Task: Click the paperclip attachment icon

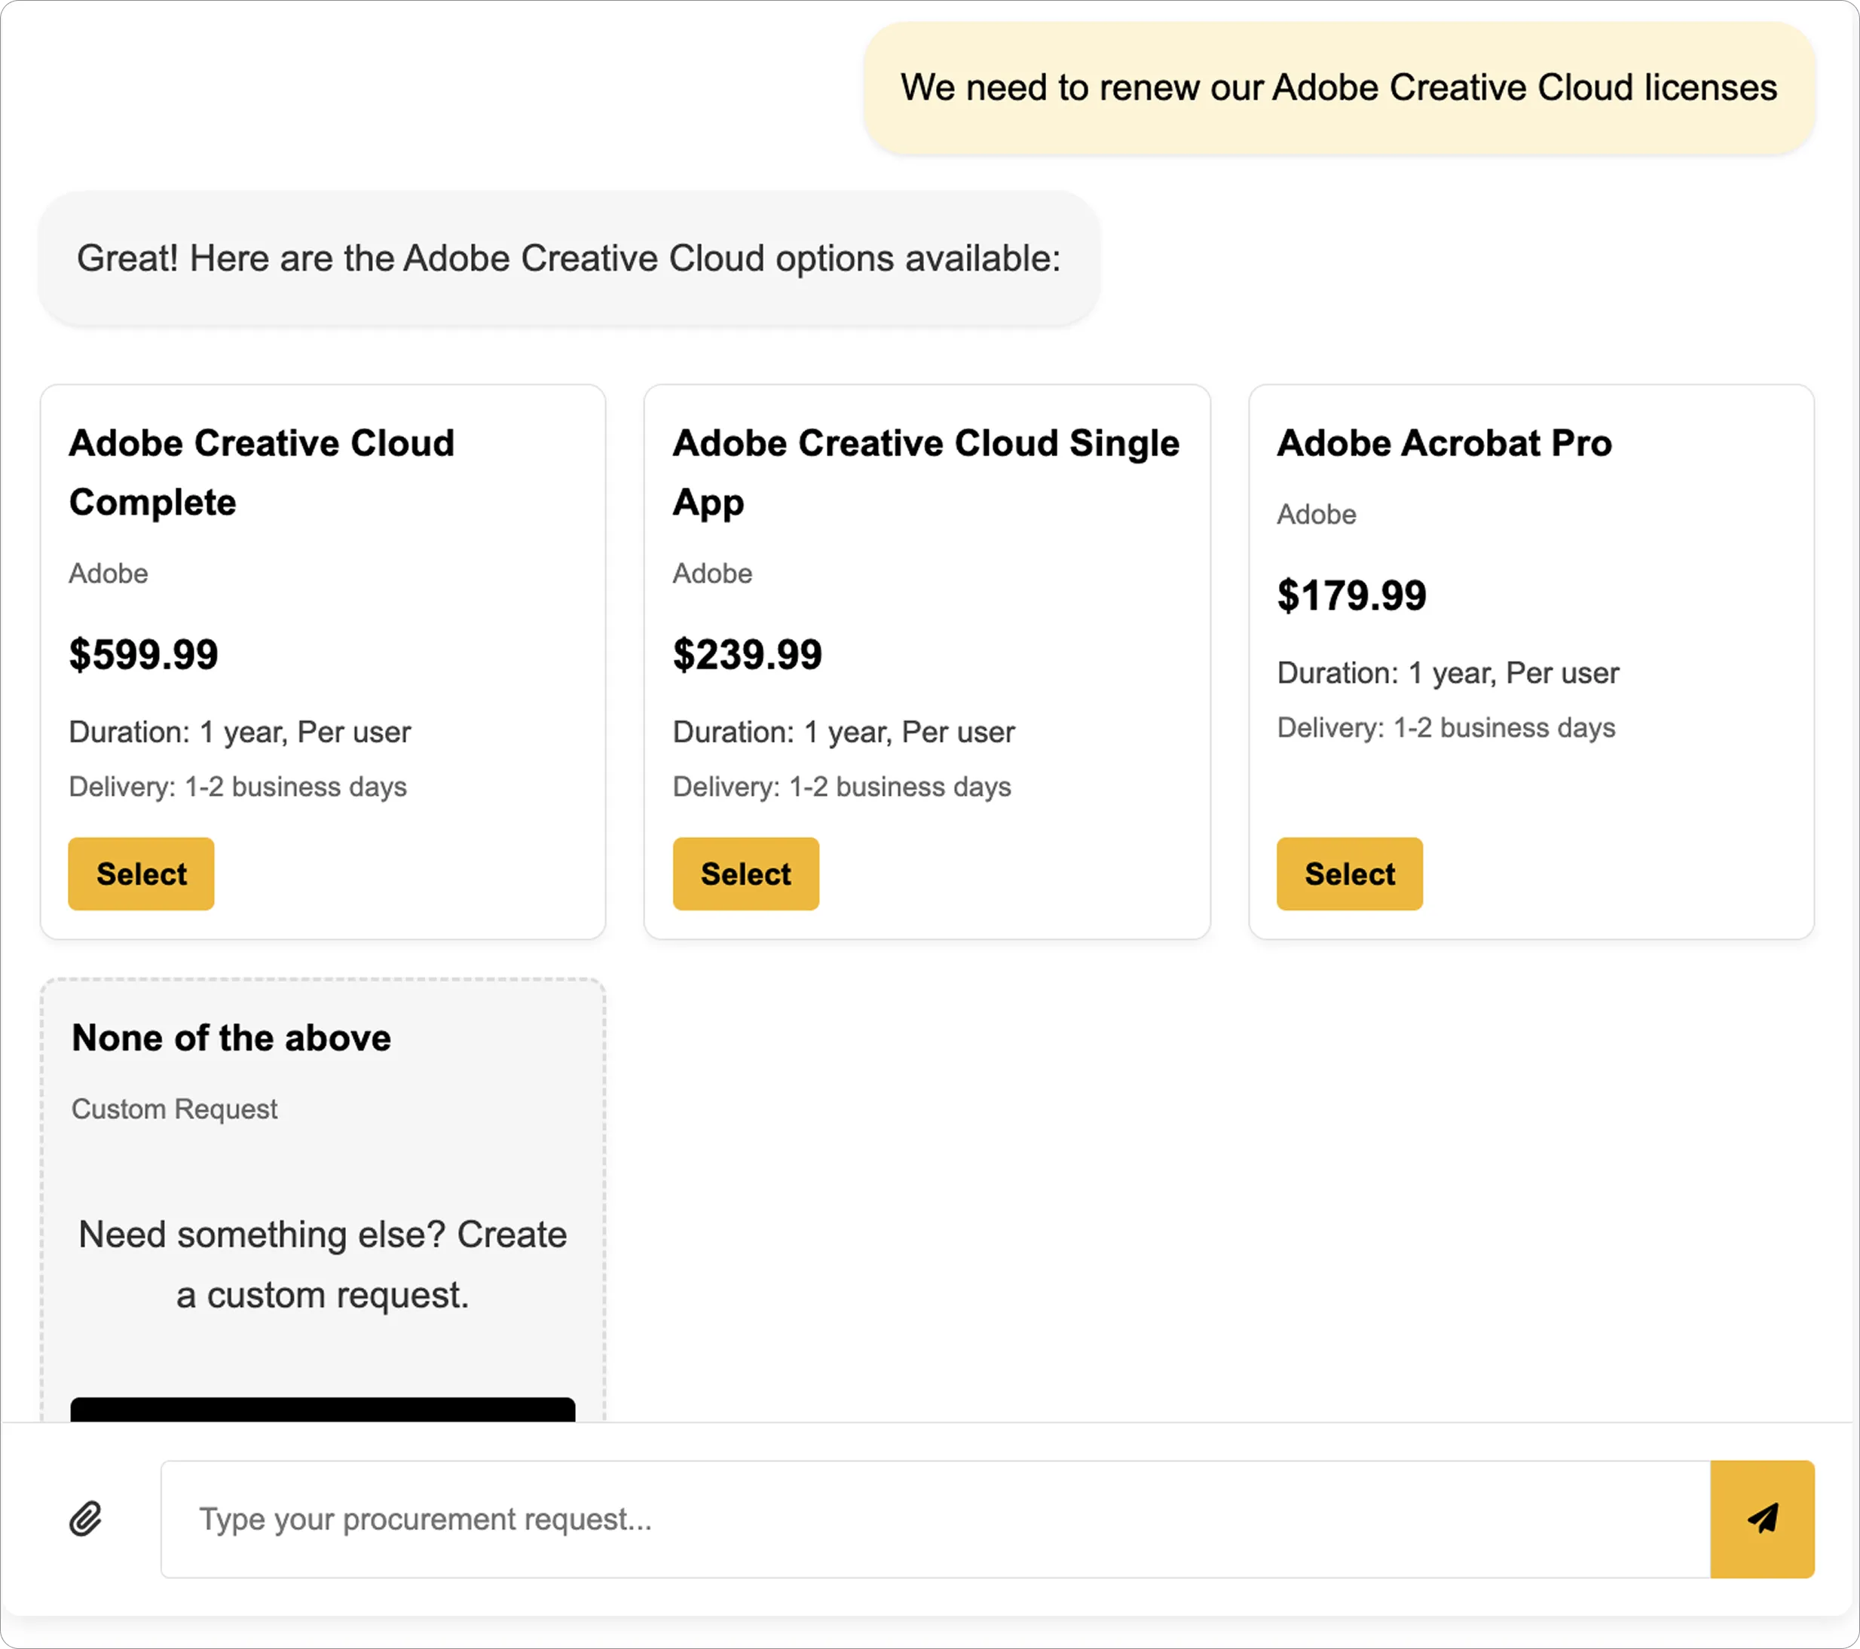Action: pyautogui.click(x=85, y=1519)
